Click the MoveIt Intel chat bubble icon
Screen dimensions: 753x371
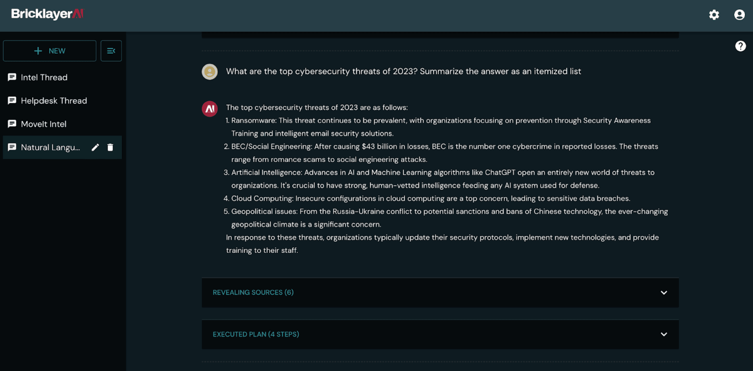pos(12,124)
